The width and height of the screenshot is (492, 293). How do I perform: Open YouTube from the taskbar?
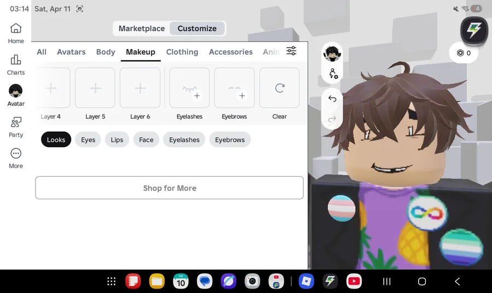coord(354,282)
